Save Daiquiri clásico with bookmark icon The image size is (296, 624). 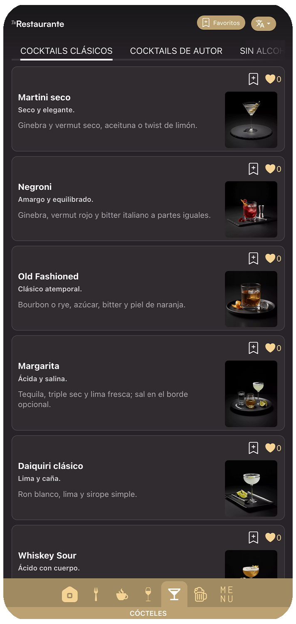(x=253, y=448)
